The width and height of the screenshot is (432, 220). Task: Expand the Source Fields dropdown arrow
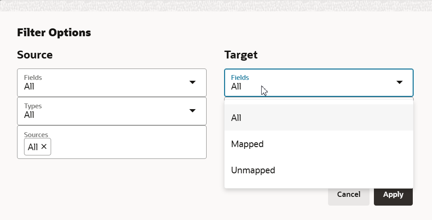tap(192, 82)
